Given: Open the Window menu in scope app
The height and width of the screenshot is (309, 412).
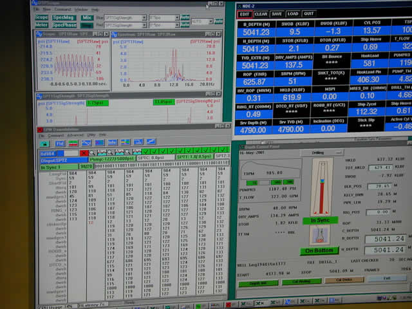Looking at the screenshot, I should (81, 10).
